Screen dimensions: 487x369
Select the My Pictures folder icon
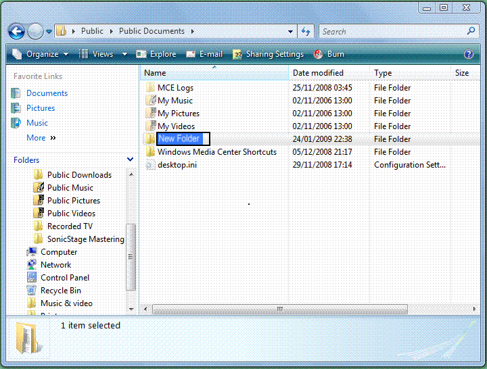[x=151, y=114]
